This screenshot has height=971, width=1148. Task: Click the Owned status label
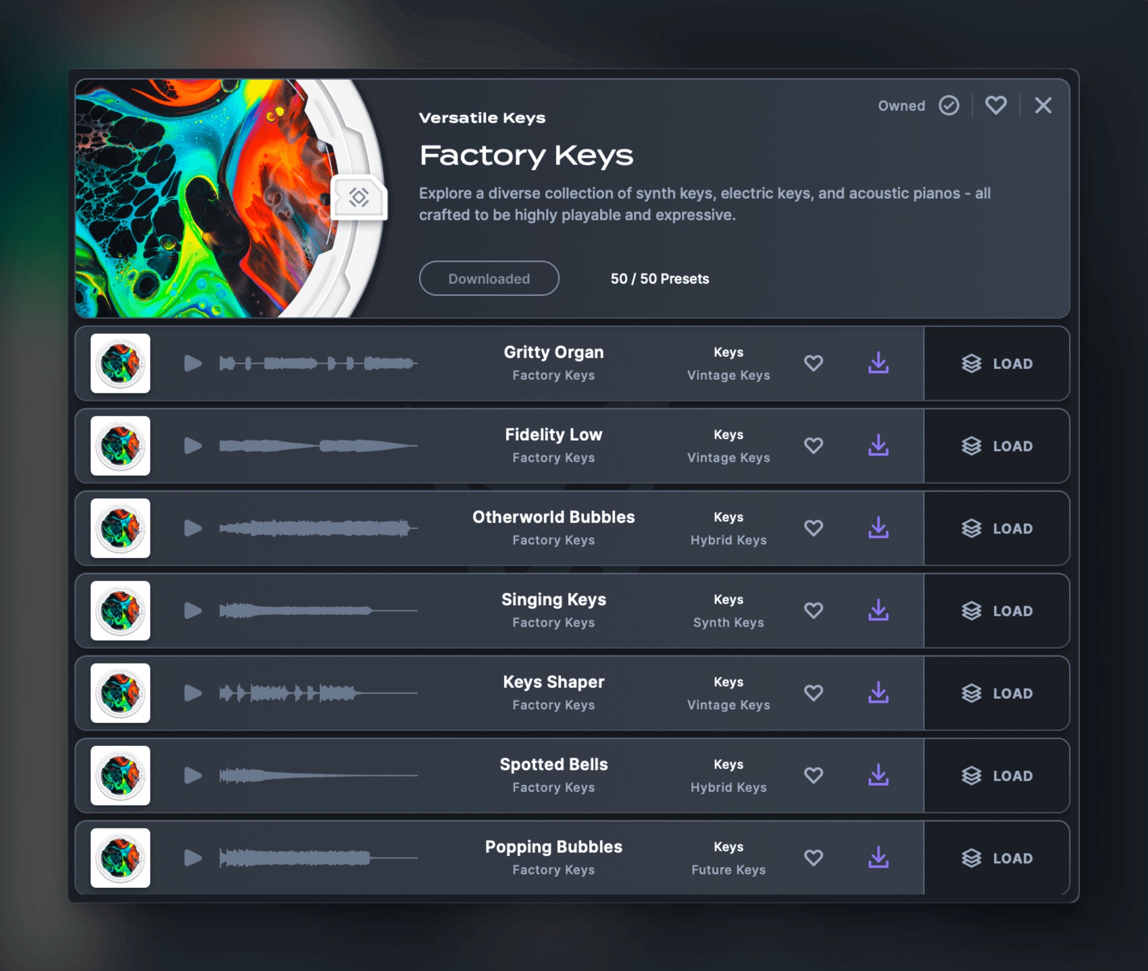[901, 106]
